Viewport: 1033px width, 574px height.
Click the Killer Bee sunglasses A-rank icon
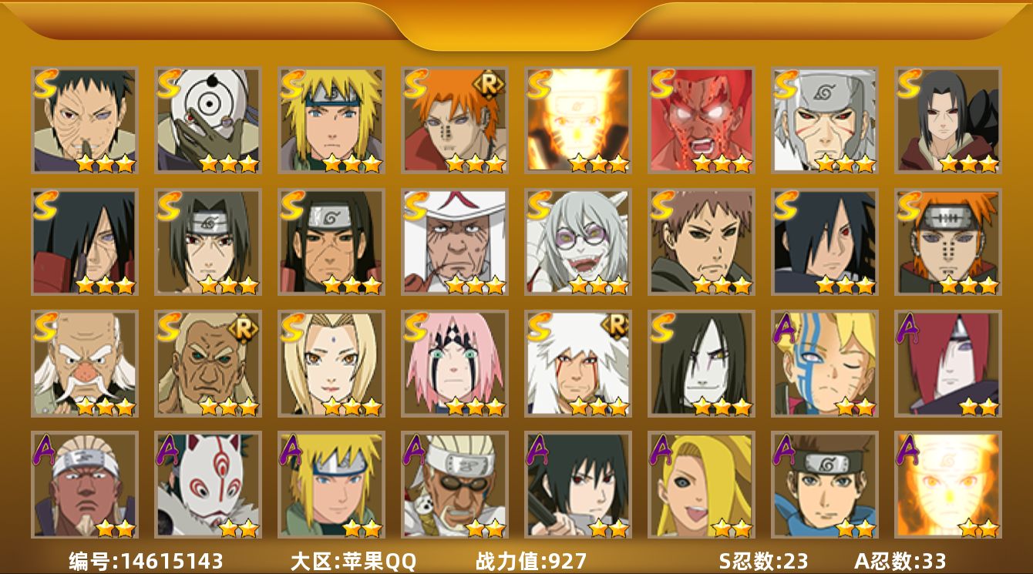455,485
